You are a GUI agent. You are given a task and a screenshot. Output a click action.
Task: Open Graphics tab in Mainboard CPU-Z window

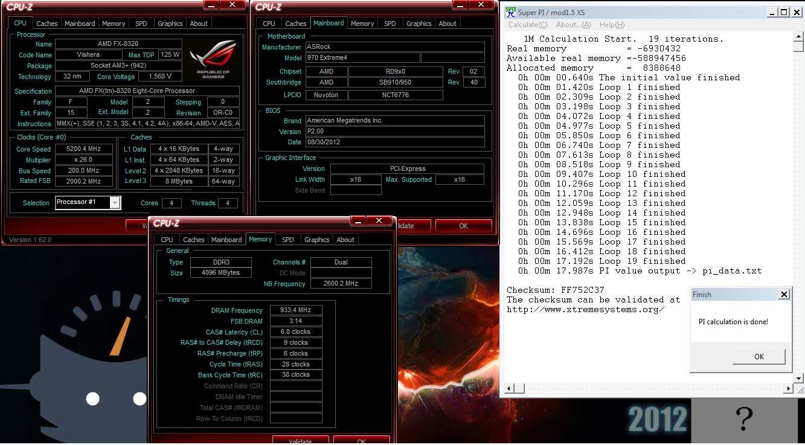coord(419,24)
